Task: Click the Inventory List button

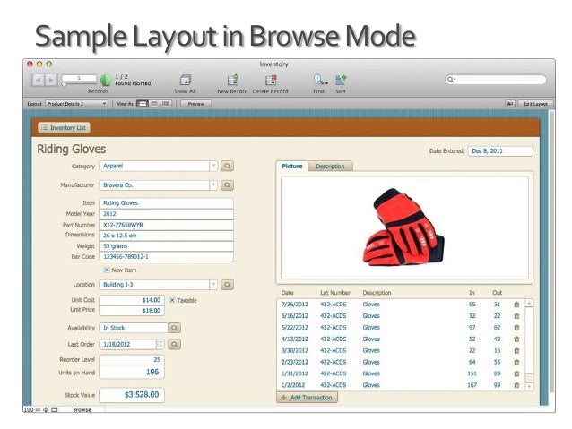Action: [x=65, y=128]
